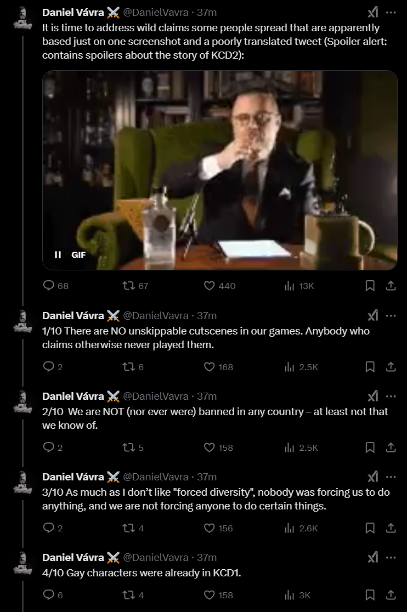Viewport: 407px width, 612px height.
Task: Bookmark the 2/10 tweet
Action: (370, 447)
